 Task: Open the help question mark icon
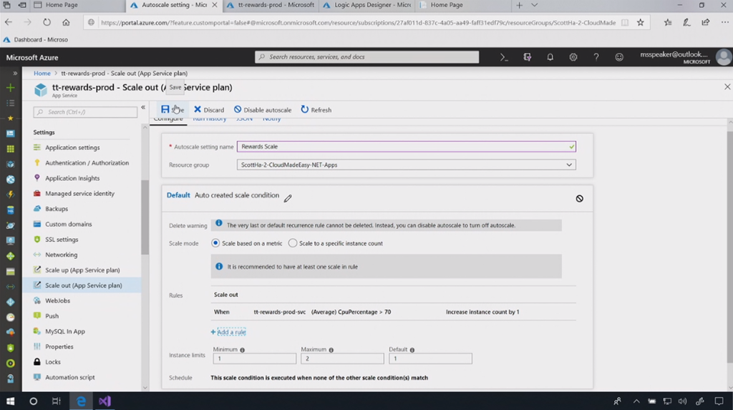point(596,57)
